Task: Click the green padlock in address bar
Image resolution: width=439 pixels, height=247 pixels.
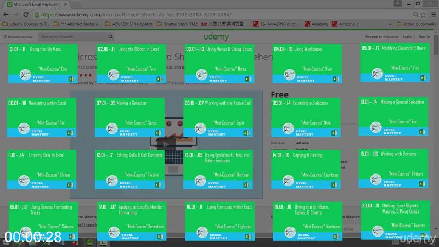Action: coord(37,15)
